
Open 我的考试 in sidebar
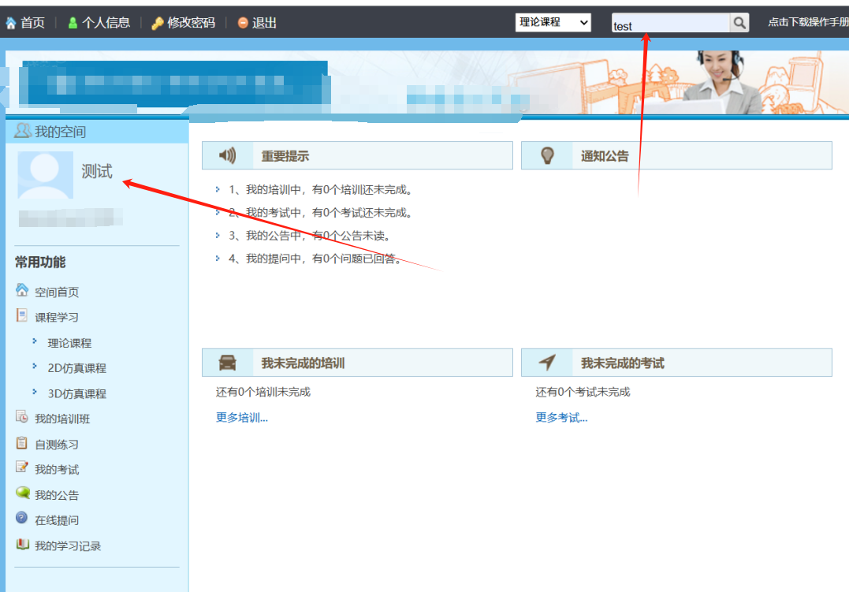pos(57,470)
